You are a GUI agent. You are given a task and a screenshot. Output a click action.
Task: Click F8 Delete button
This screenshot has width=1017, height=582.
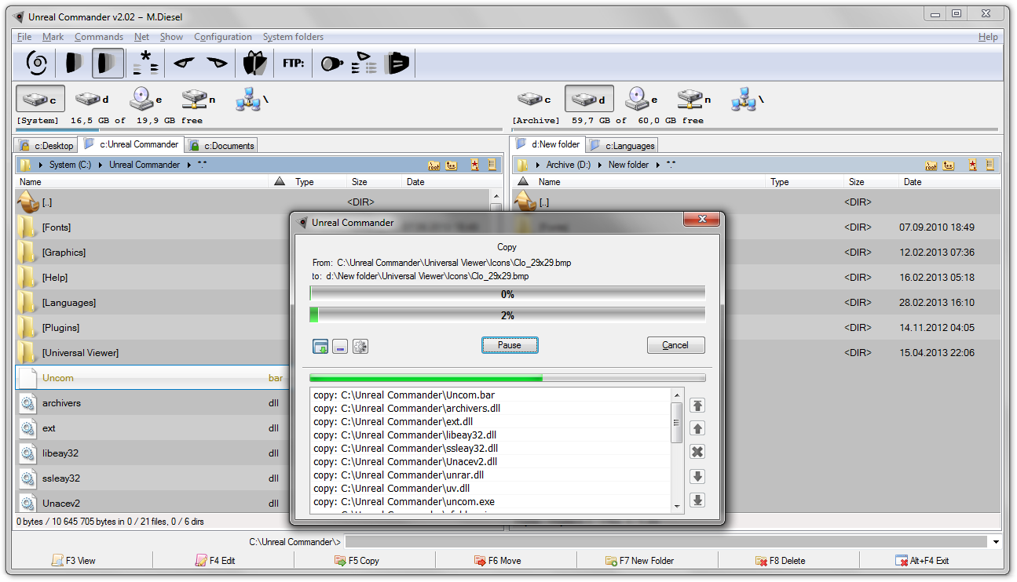[780, 561]
